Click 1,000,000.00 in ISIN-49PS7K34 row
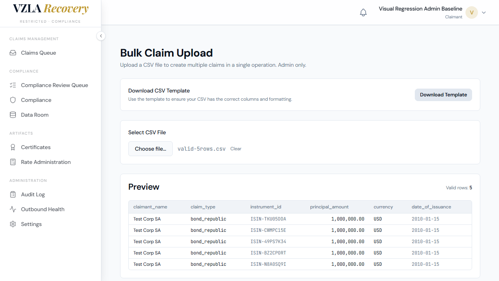Viewport: 499px width, 281px height. (348, 242)
